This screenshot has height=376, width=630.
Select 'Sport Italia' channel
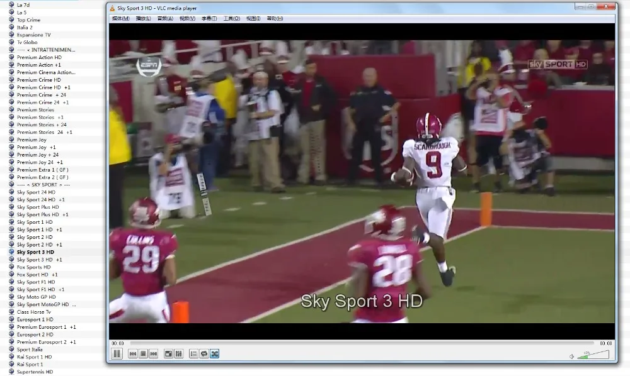point(30,350)
